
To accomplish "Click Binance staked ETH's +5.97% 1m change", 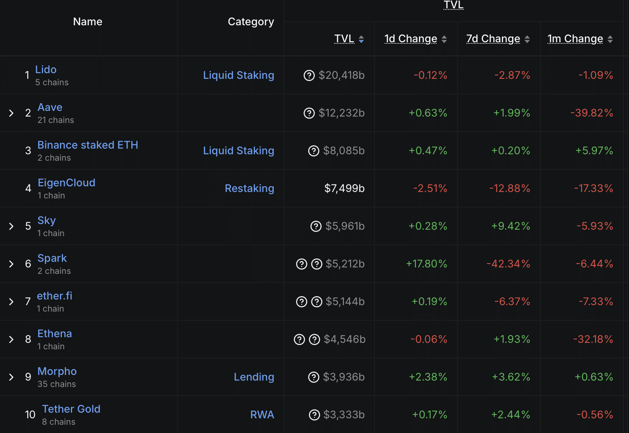I will (x=594, y=151).
